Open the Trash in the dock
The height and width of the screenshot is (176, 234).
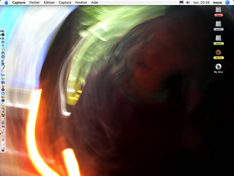[3, 150]
